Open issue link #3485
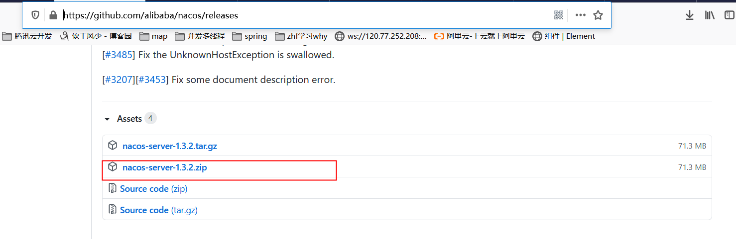 119,55
